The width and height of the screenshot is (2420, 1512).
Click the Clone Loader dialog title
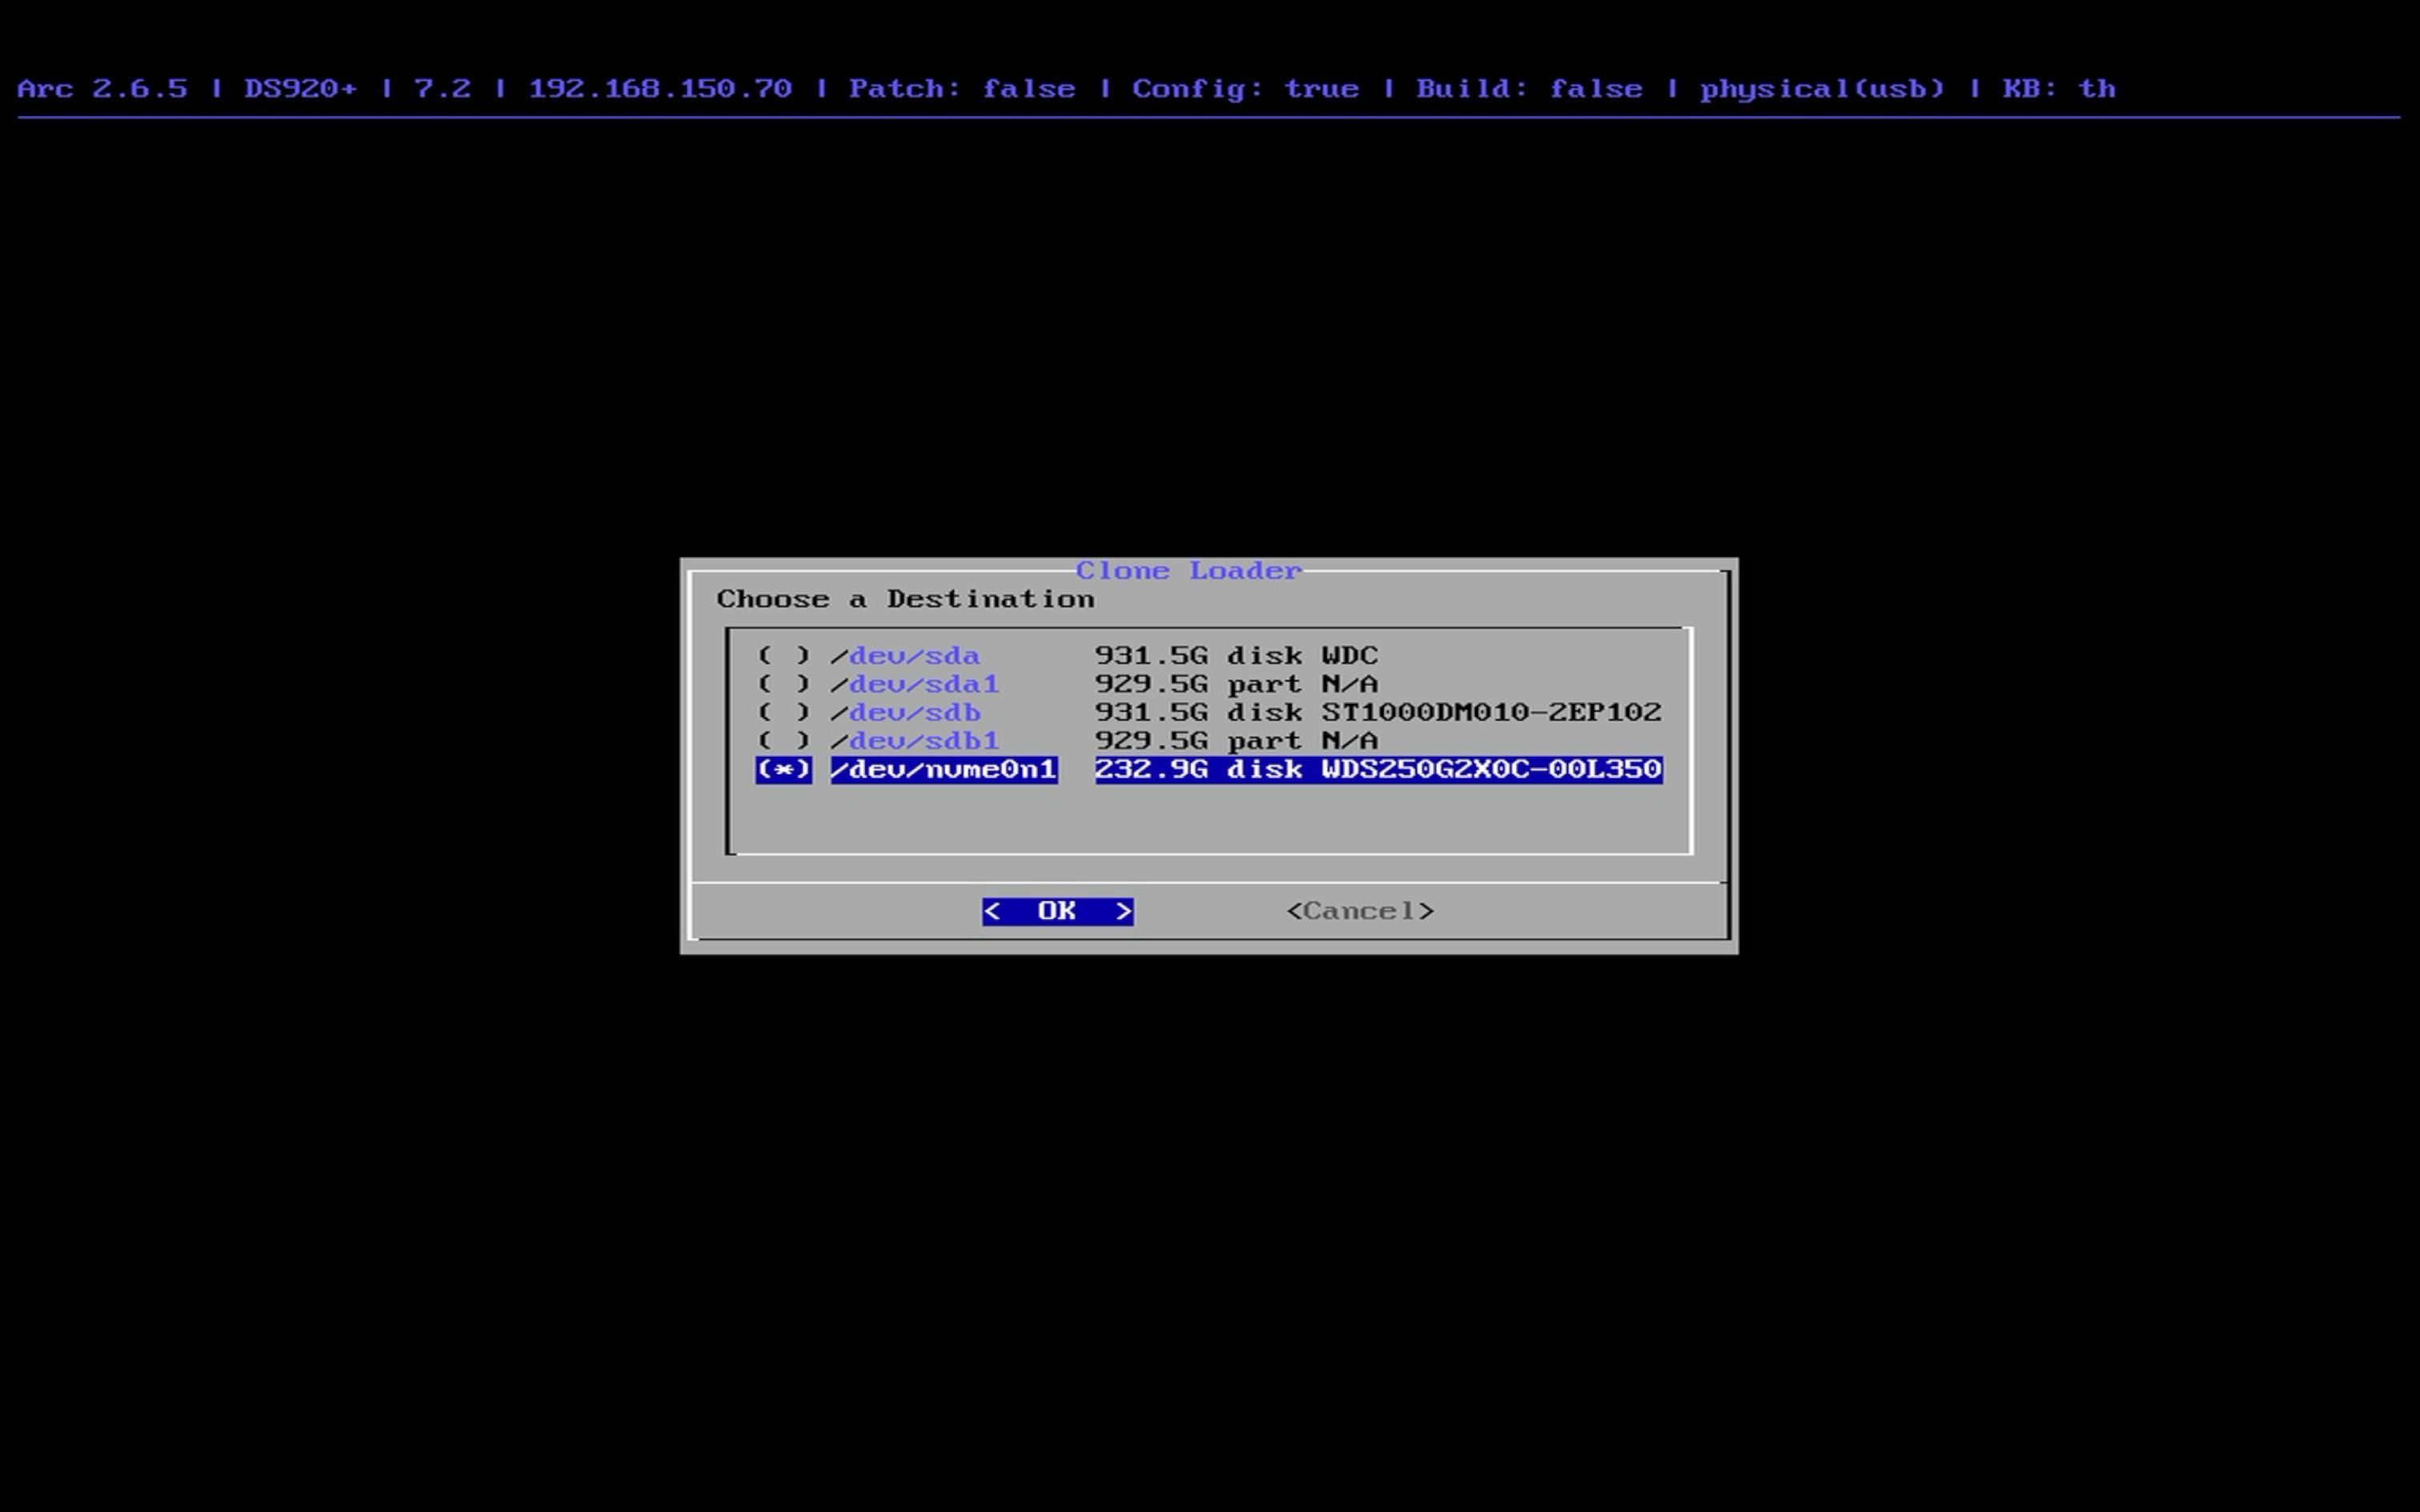[x=1188, y=571]
